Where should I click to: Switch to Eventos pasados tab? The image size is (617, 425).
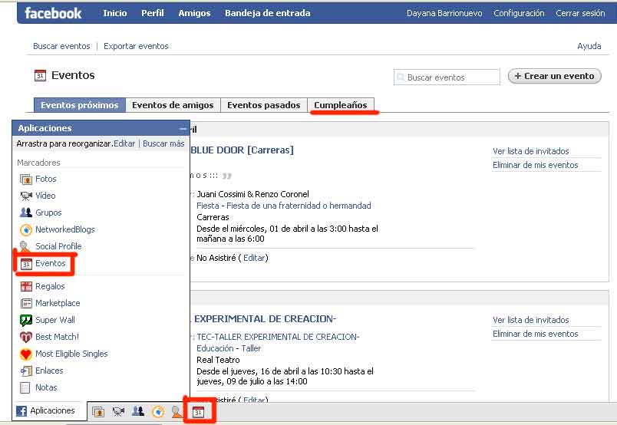coord(264,105)
